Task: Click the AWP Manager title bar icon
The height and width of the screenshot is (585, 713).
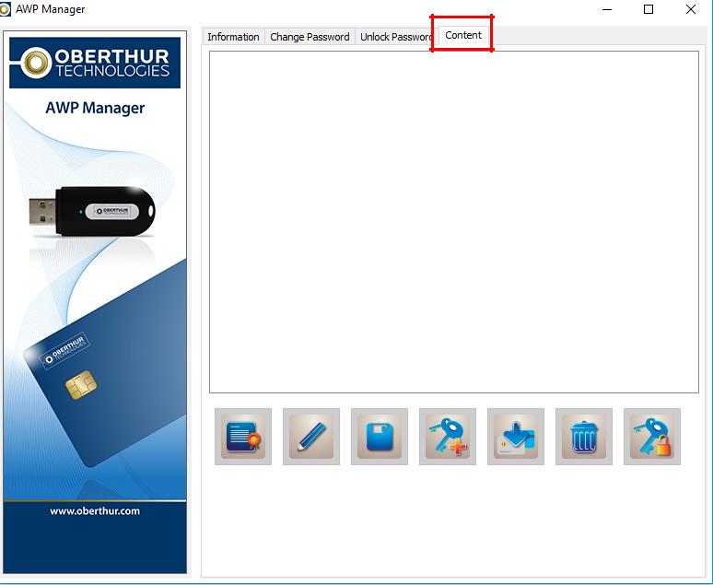Action: pyautogui.click(x=5, y=9)
